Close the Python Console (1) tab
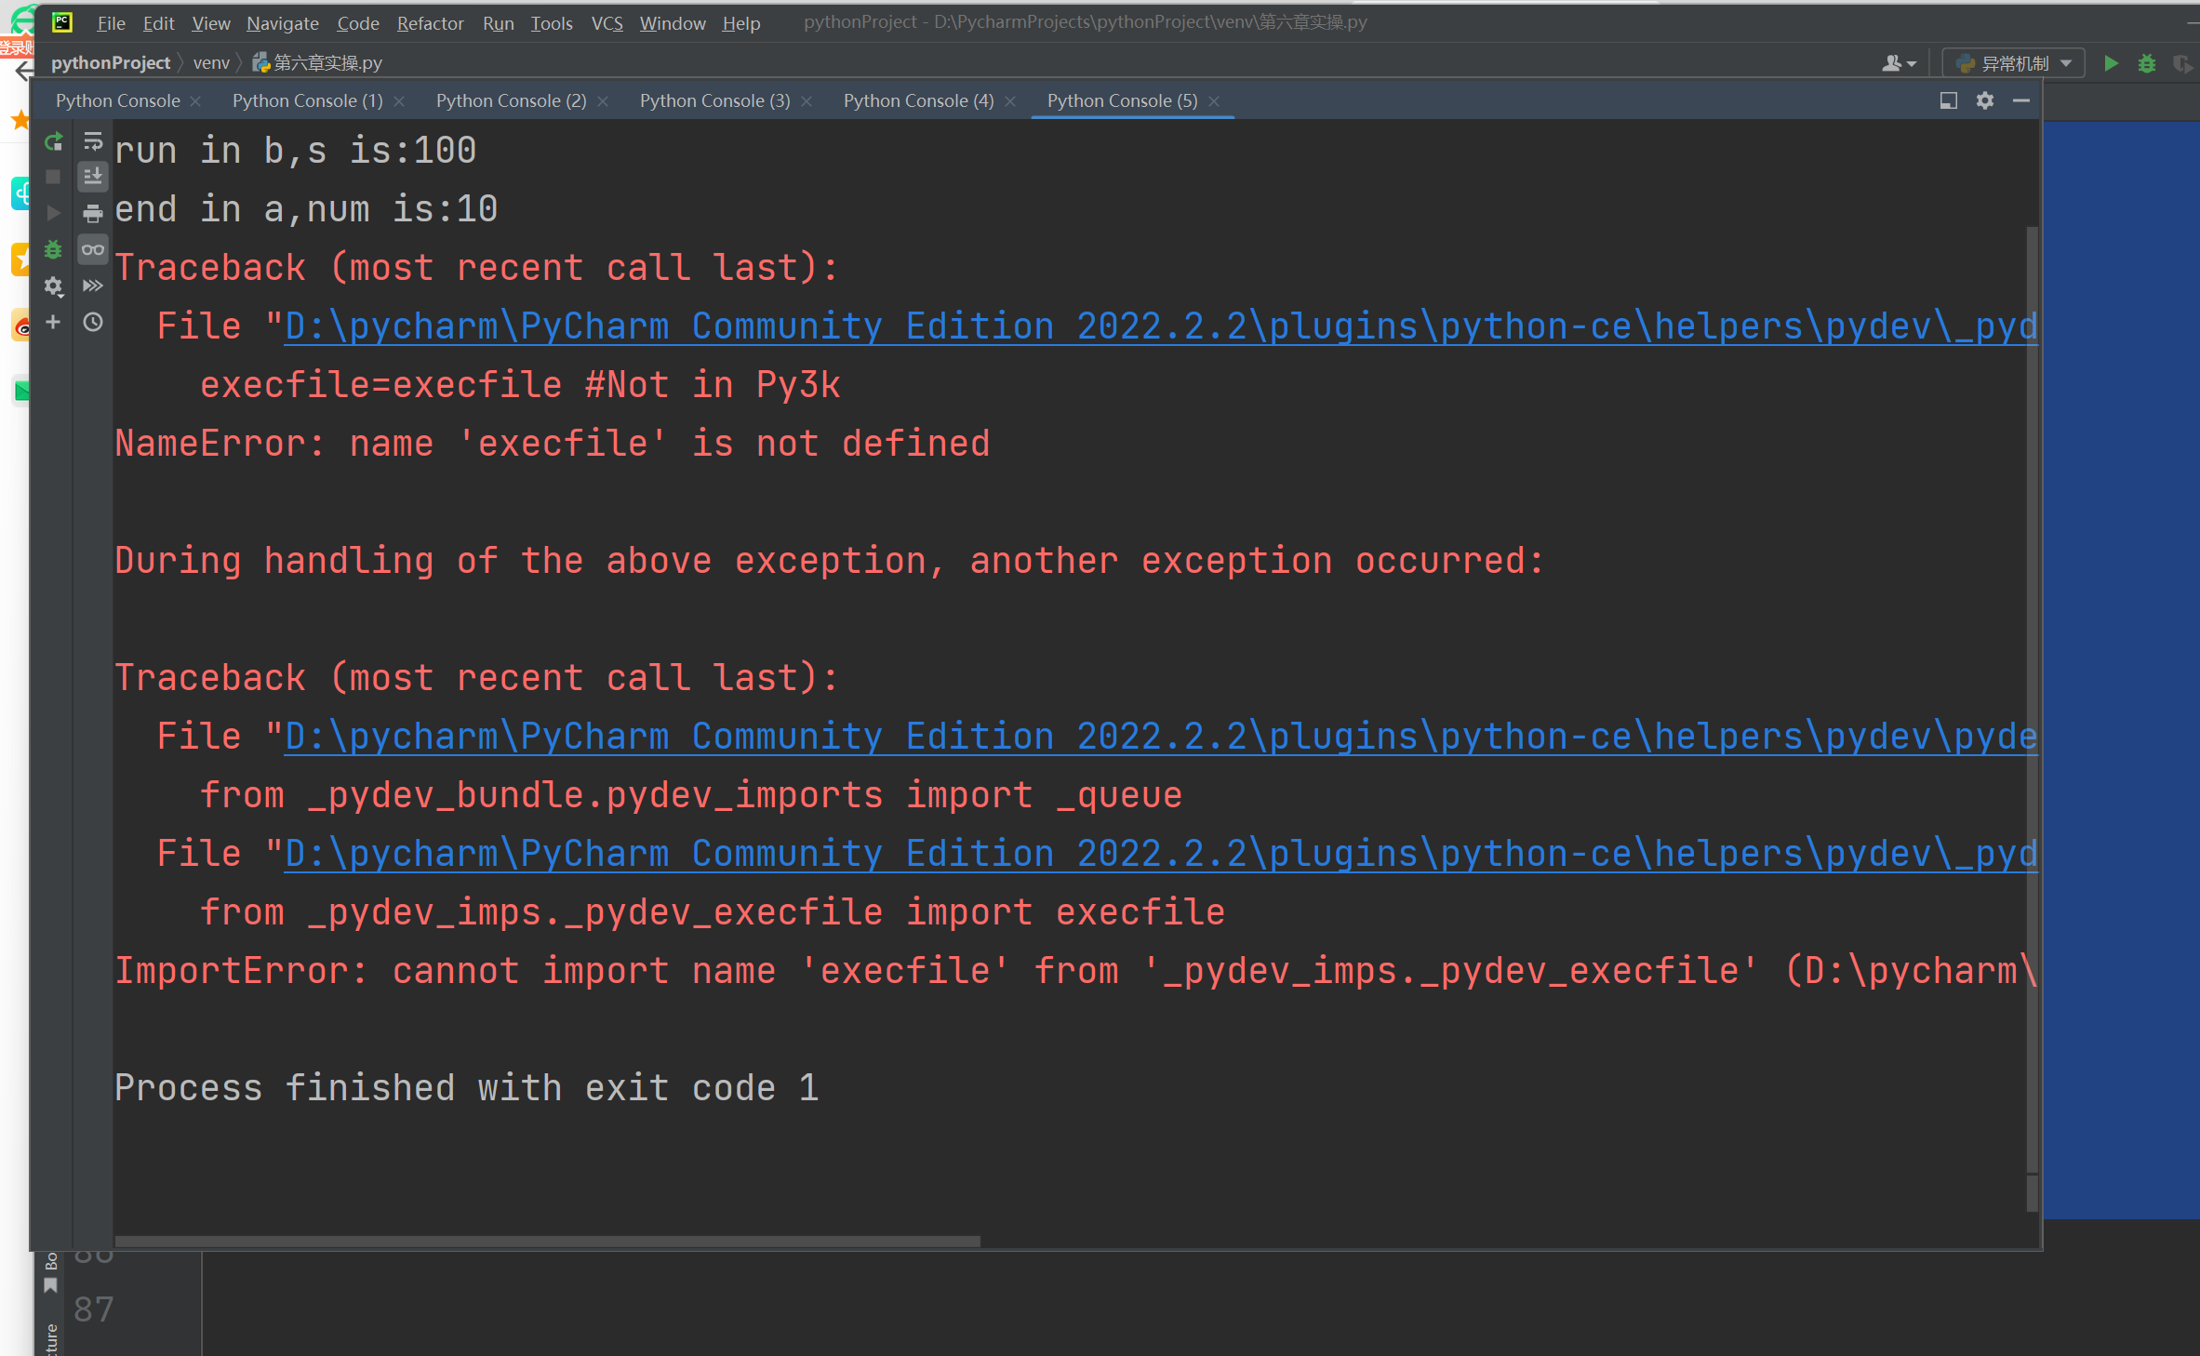The image size is (2200, 1356). click(399, 101)
